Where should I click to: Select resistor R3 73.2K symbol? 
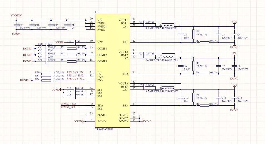(193, 66)
